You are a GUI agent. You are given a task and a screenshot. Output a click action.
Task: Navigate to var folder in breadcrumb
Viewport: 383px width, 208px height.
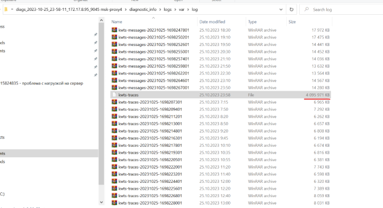(x=182, y=9)
